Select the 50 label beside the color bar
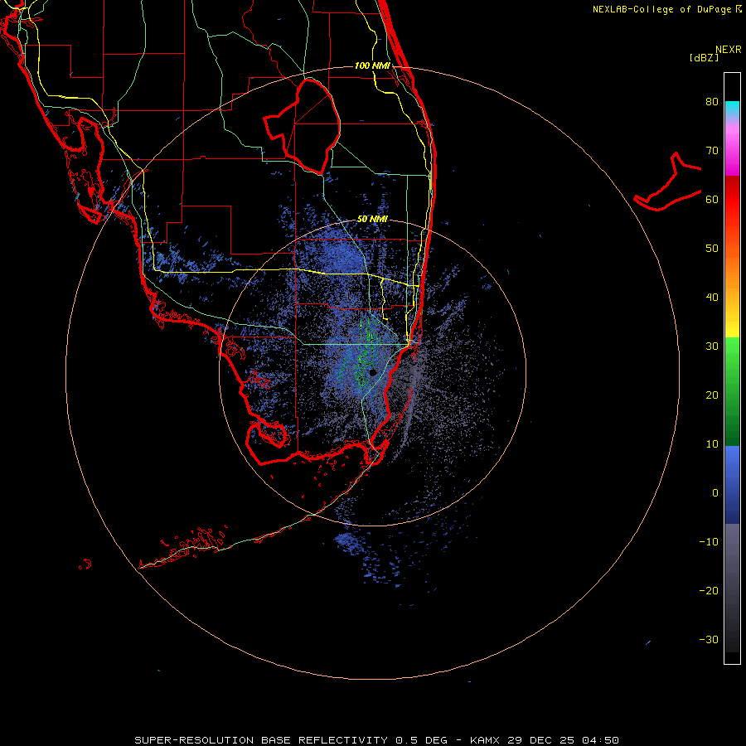Screen dimensions: 746x746 point(712,249)
